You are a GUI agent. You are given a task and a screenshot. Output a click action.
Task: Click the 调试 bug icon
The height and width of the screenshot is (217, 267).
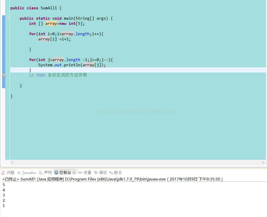[96, 173]
